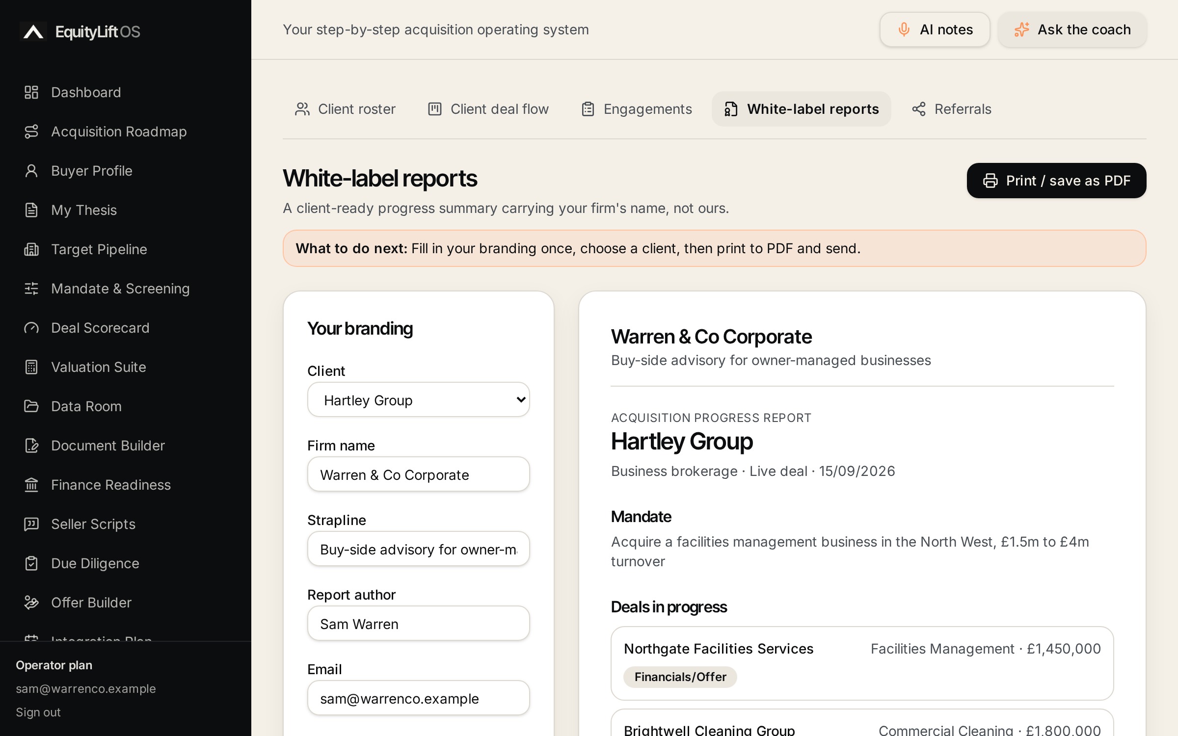The image size is (1178, 736).
Task: Click the Financials/Offer stage badge
Action: click(680, 677)
